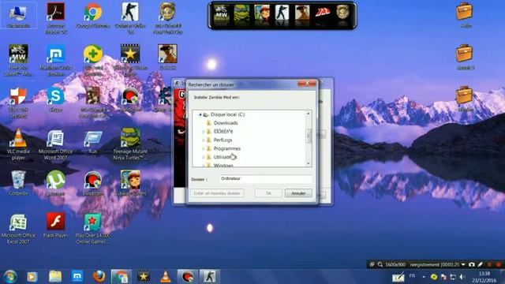Expand the PerfLogs folder arrow
Screen dimensions: 505x284
tap(204, 140)
